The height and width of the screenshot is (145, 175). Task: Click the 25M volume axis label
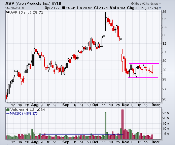(166, 113)
